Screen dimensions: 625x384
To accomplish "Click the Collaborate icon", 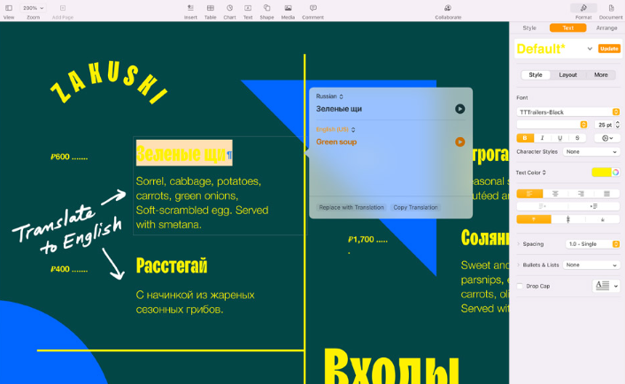I will point(448,8).
